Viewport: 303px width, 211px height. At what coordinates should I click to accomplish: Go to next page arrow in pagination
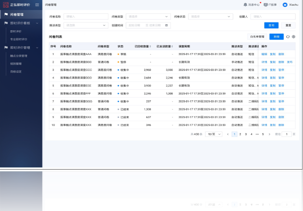point(269,134)
